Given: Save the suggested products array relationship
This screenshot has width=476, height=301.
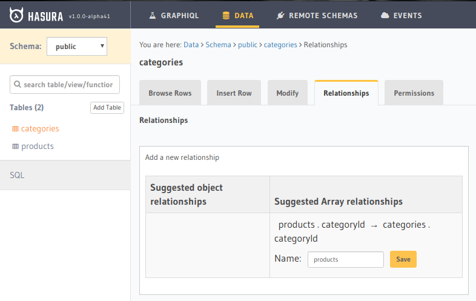Looking at the screenshot, I should click(x=403, y=259).
